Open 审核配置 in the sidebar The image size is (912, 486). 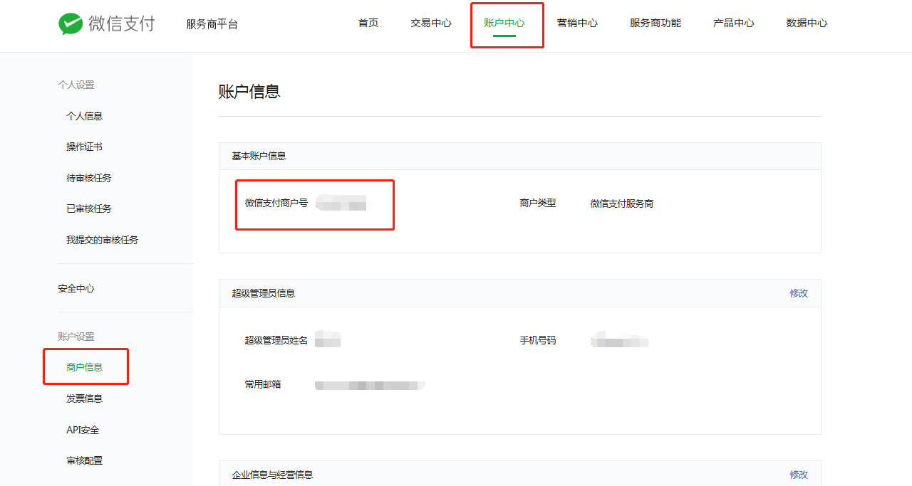coord(85,460)
